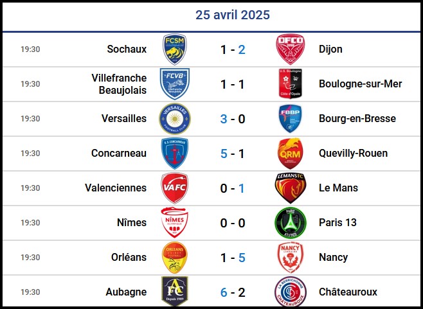
Task: Open the Aubagne FC logo
Action: (175, 292)
